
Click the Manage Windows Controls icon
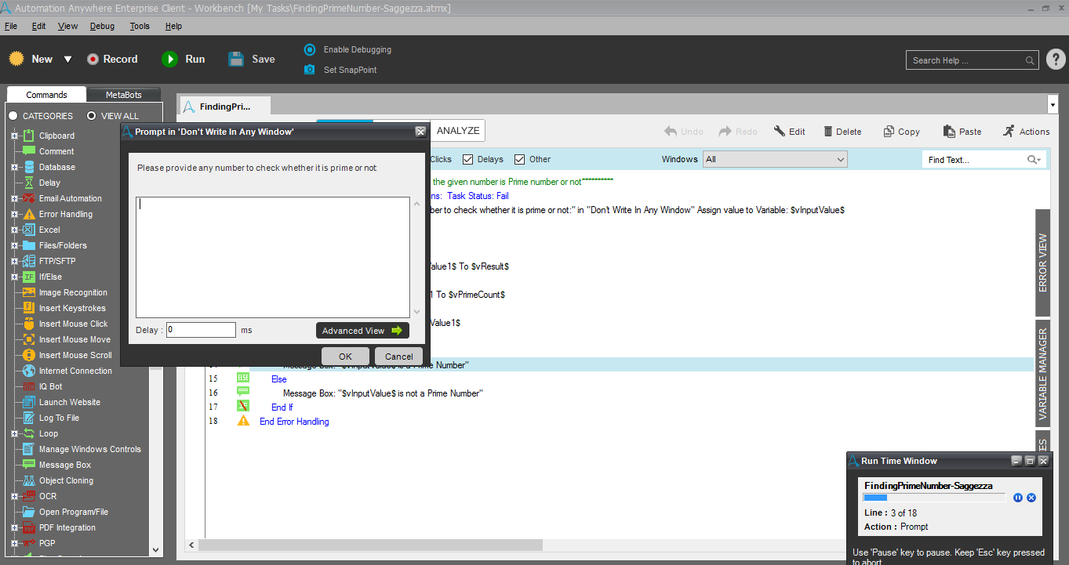(27, 449)
